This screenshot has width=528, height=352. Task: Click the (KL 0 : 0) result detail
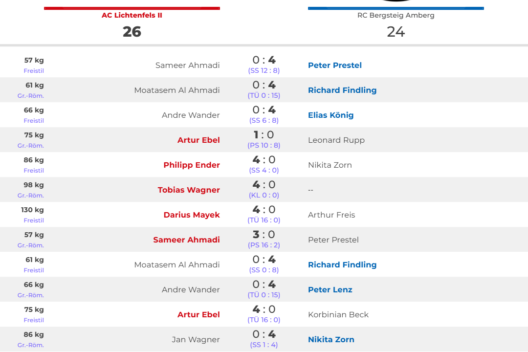coord(264,195)
